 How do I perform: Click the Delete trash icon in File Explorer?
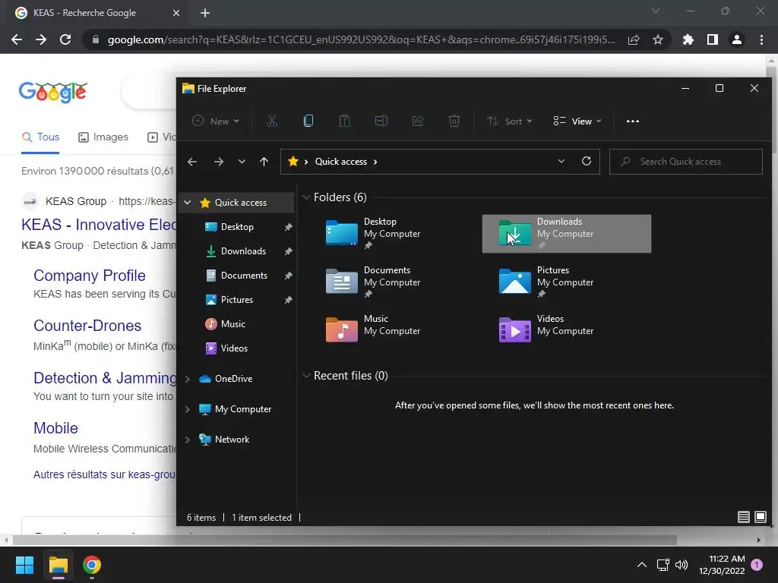pyautogui.click(x=454, y=121)
